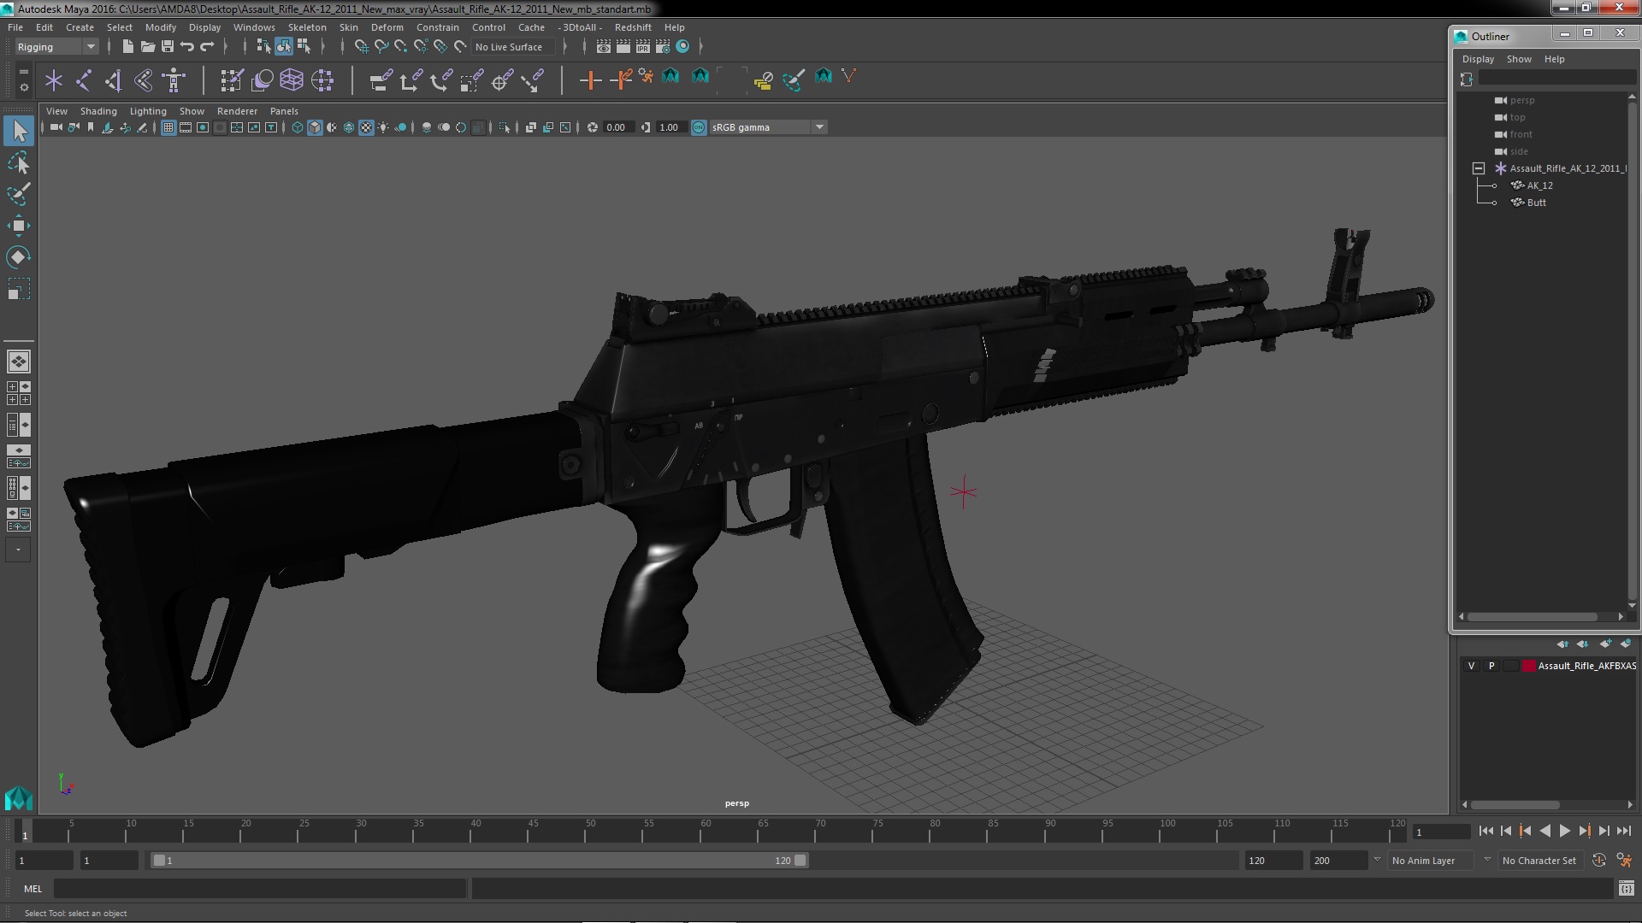Click the red layer color swatch
The image size is (1642, 923).
pyautogui.click(x=1528, y=666)
